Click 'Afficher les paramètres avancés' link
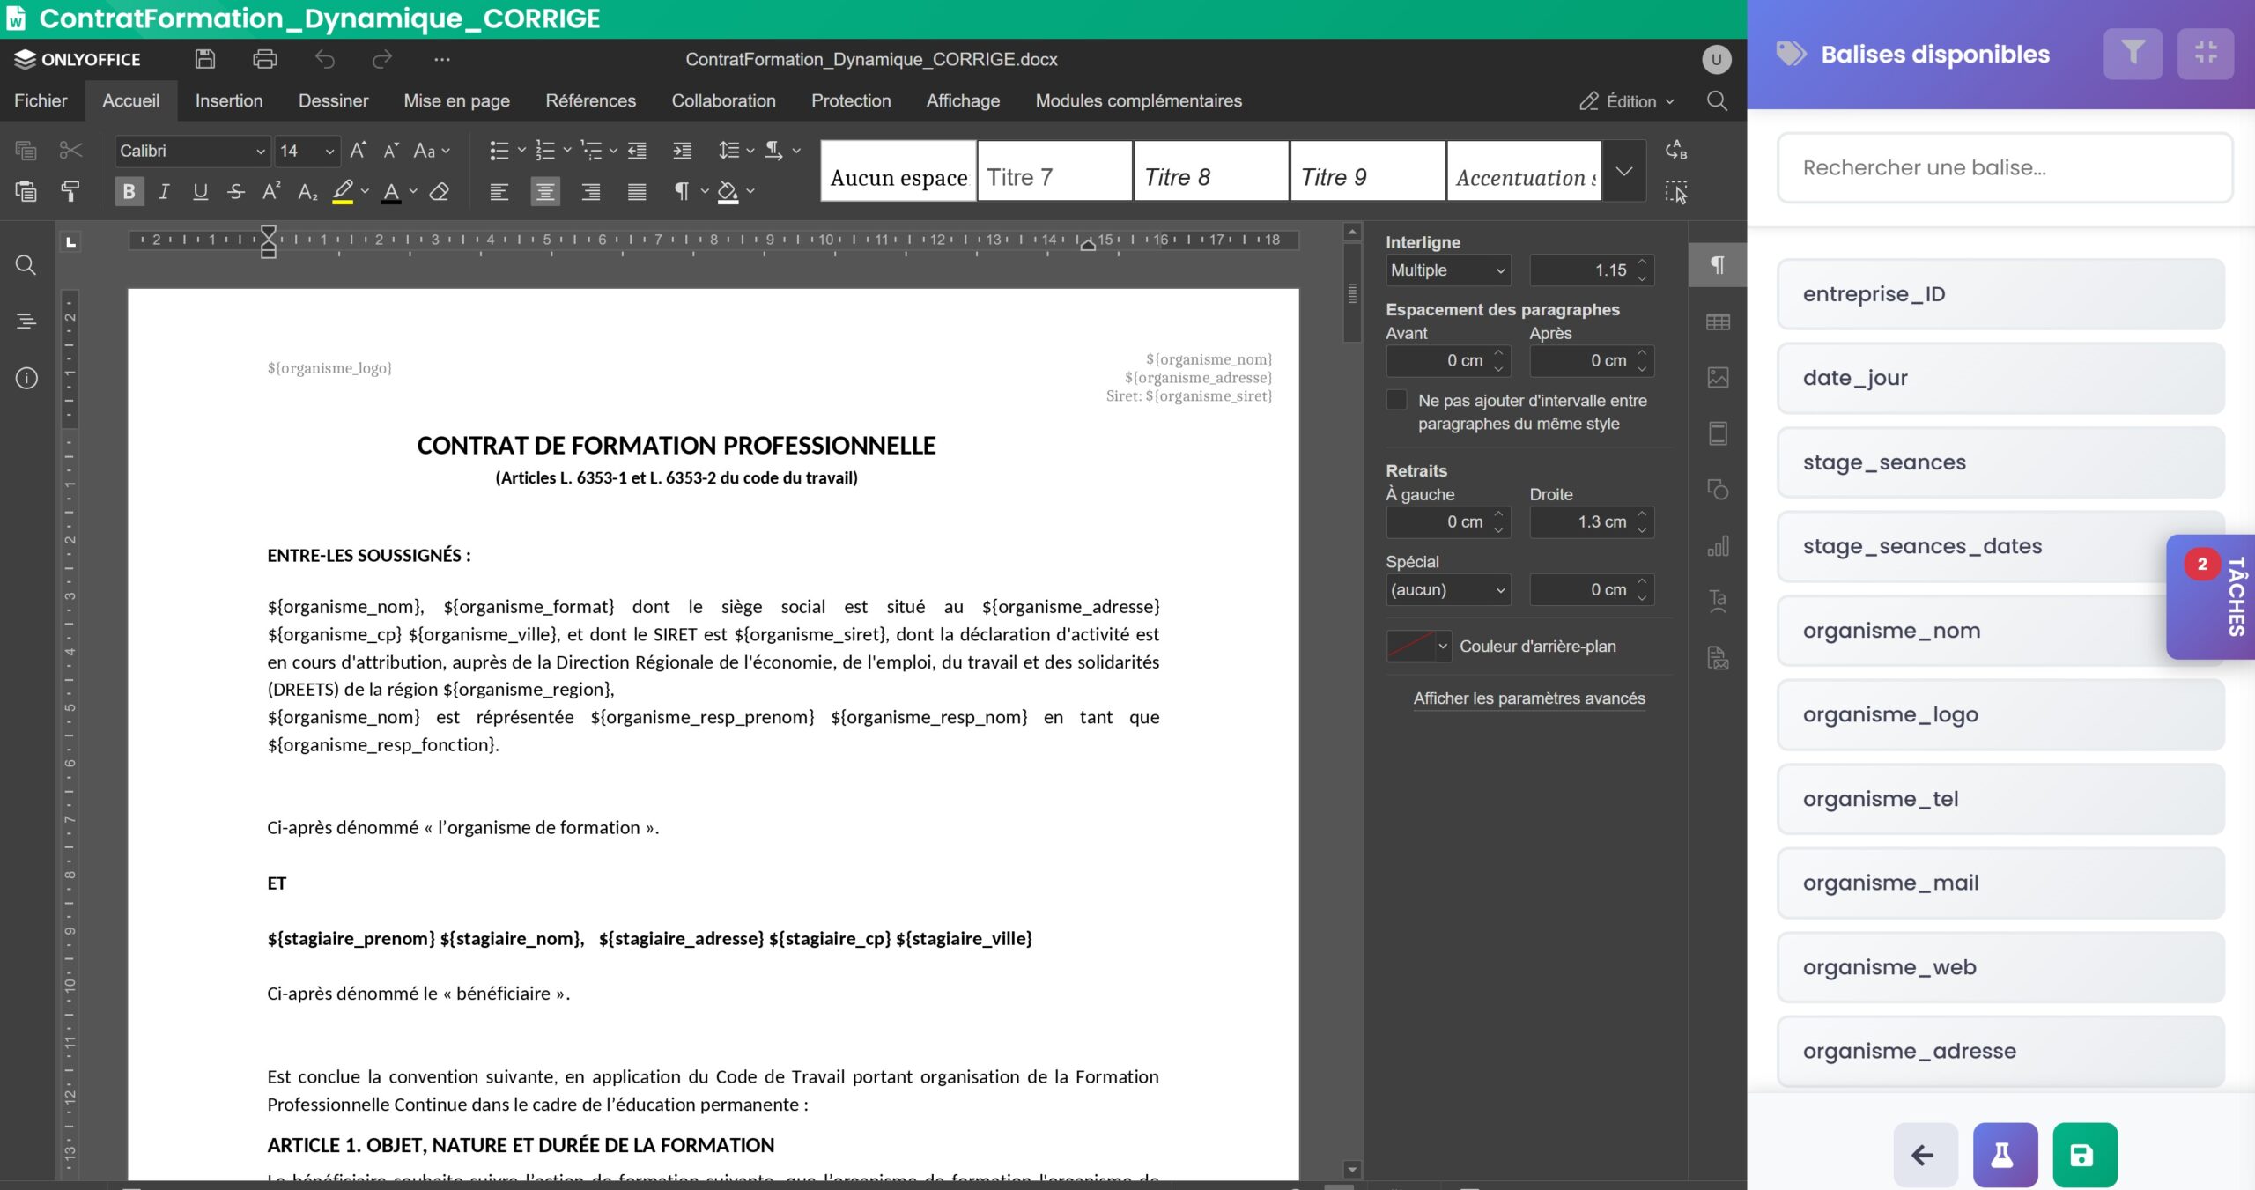The image size is (2255, 1190). [x=1528, y=698]
